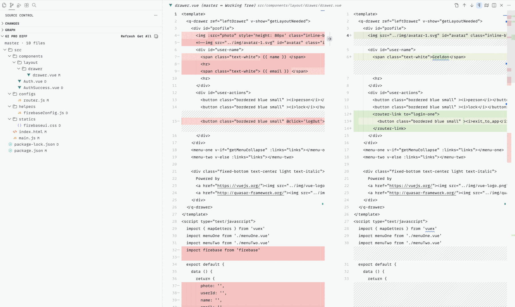
Task: Go to next change arrow
Action: [472, 5]
